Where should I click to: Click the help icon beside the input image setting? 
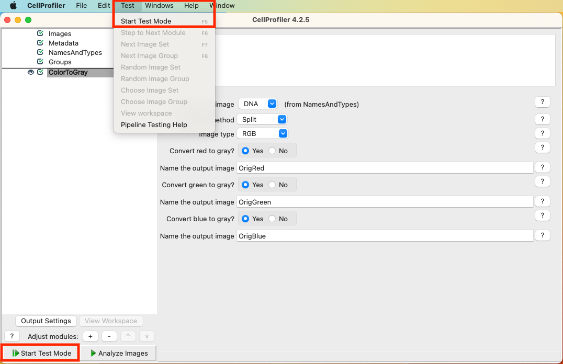pyautogui.click(x=543, y=101)
